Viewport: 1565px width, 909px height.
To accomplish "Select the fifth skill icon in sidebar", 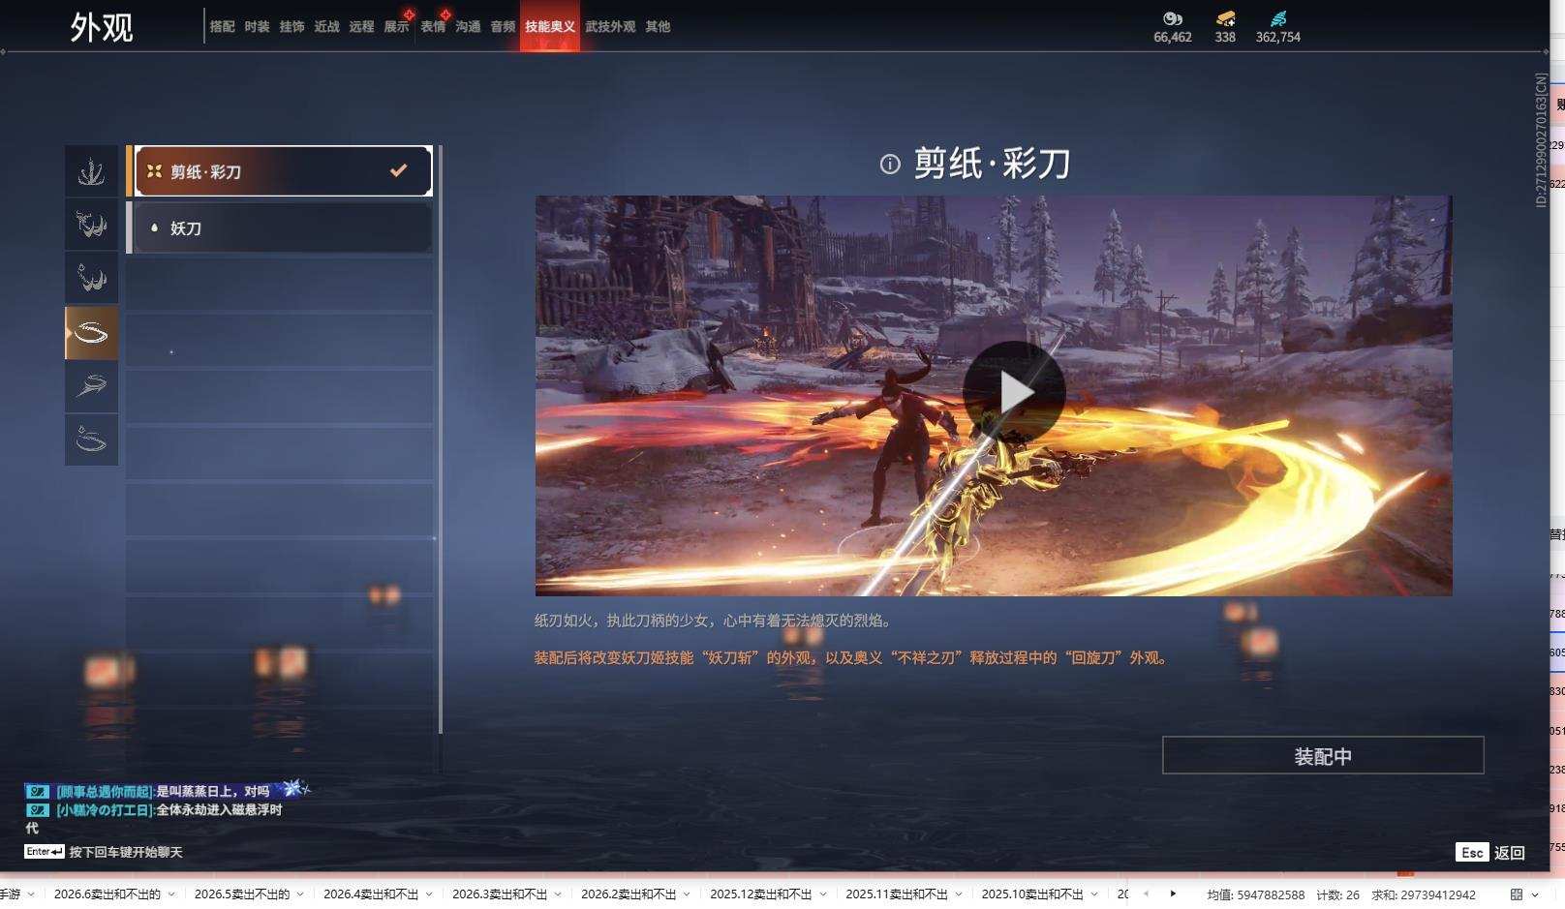I will pyautogui.click(x=91, y=386).
